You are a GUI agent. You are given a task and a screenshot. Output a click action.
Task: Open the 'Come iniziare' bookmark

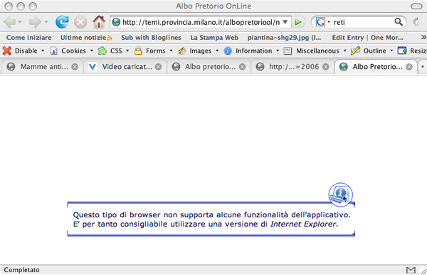[x=29, y=38]
